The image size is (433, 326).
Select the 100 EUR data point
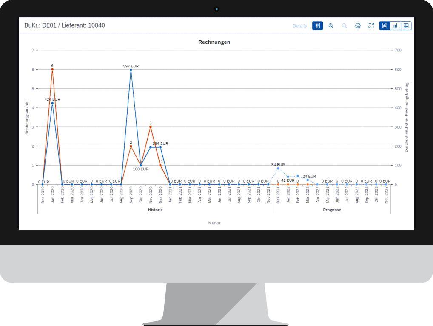(x=140, y=166)
